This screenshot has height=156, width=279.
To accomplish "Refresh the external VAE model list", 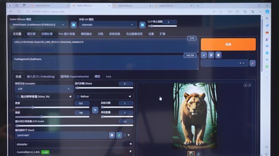I will point(142,25).
